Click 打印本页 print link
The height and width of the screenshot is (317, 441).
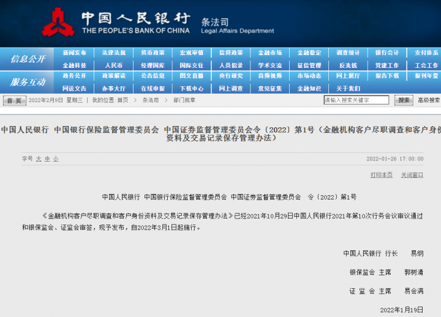(382, 175)
